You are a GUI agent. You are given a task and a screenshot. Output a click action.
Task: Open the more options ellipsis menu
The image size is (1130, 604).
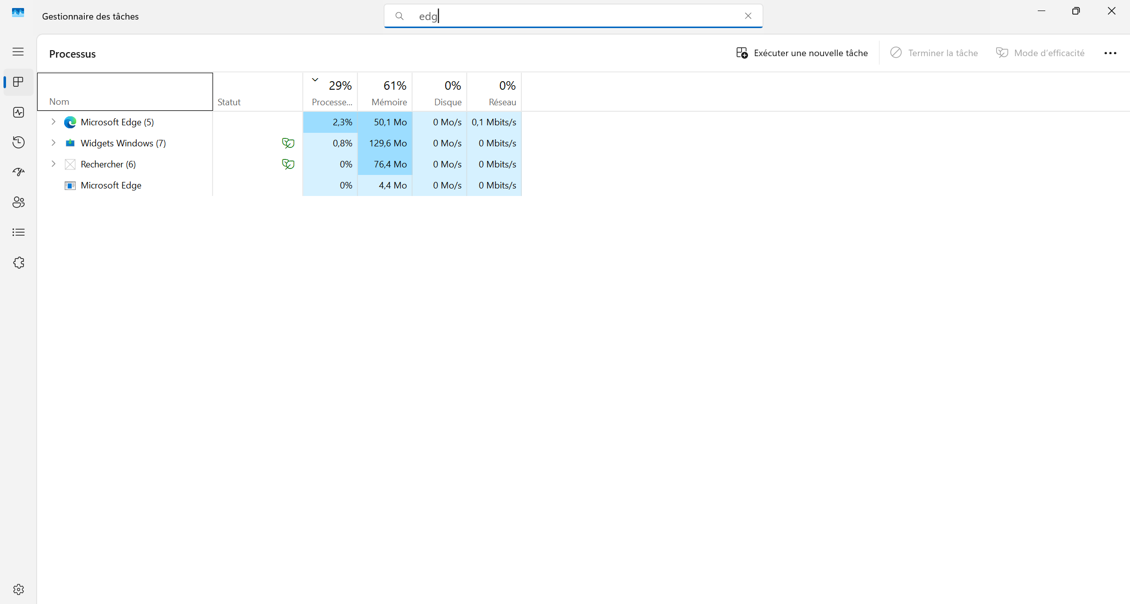pos(1110,53)
